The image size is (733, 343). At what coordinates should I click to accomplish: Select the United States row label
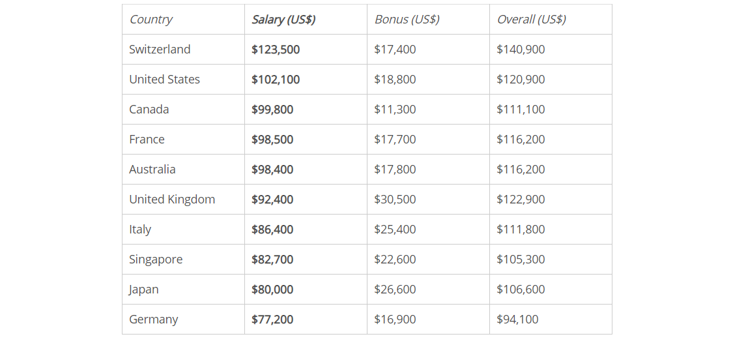click(164, 80)
